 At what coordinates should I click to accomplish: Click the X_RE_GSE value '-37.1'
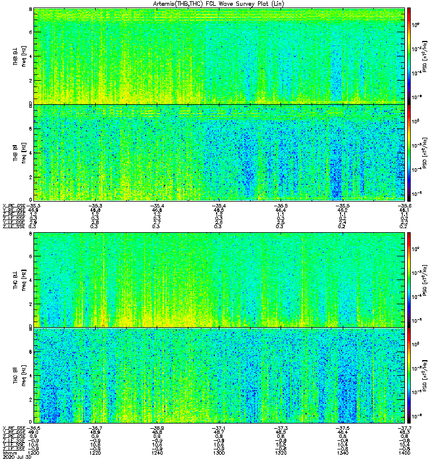point(219,428)
